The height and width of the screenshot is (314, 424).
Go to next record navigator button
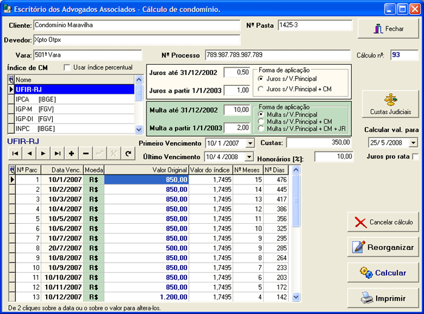[43, 153]
